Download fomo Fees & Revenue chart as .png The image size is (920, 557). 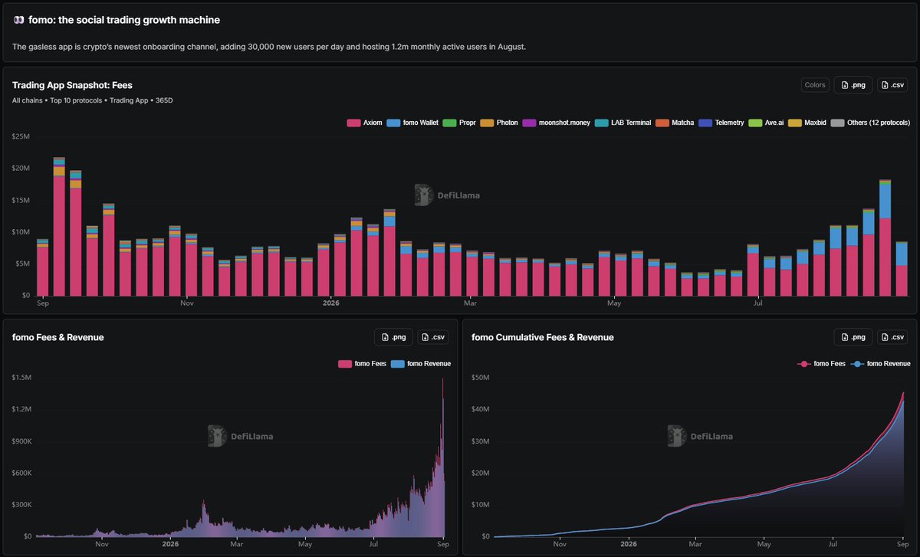pyautogui.click(x=393, y=337)
